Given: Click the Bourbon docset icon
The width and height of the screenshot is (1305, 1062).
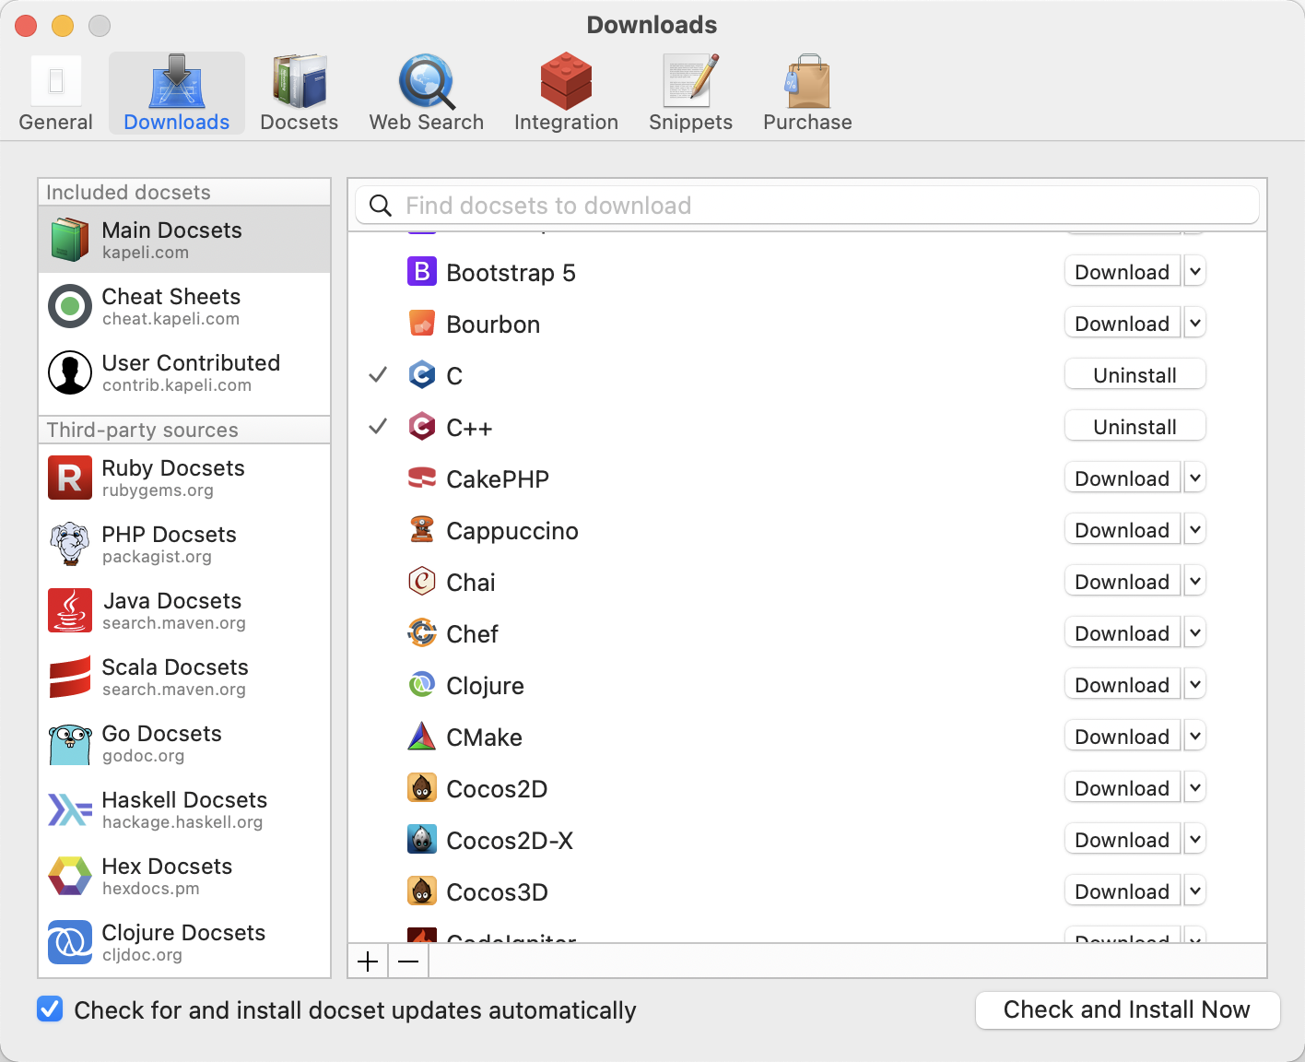Looking at the screenshot, I should 422,323.
